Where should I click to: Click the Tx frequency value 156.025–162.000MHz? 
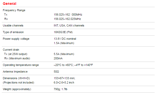(x=68, y=15)
